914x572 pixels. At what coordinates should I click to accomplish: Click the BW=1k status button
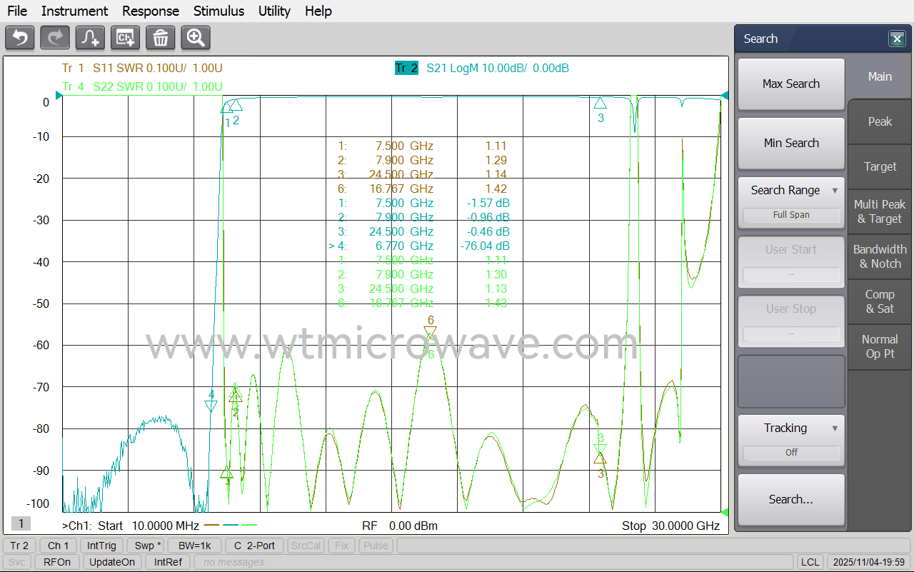click(195, 546)
